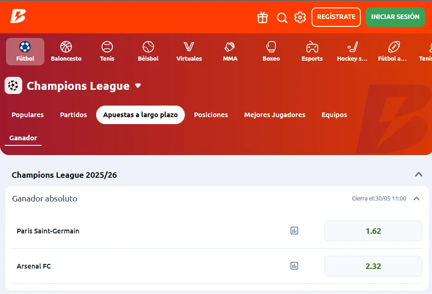Select the Apuestas a largo plazo tab
The image size is (432, 294).
[x=140, y=115]
